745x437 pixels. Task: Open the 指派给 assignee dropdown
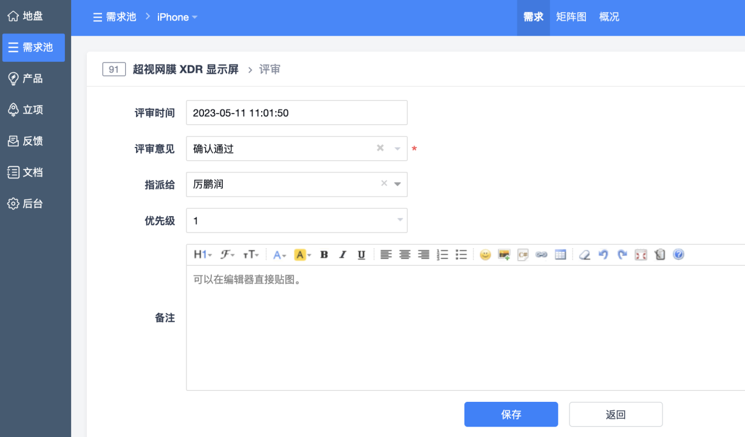point(398,185)
